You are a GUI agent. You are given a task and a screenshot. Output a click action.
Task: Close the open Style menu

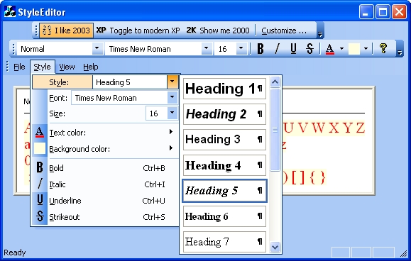[x=42, y=67]
